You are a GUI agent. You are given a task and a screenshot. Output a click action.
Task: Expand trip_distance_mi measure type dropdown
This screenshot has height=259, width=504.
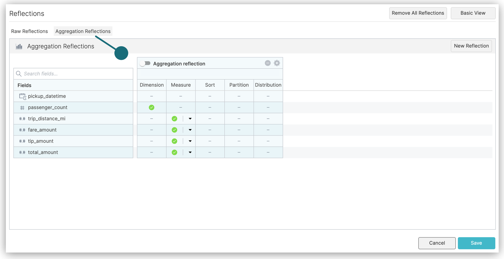coord(190,119)
